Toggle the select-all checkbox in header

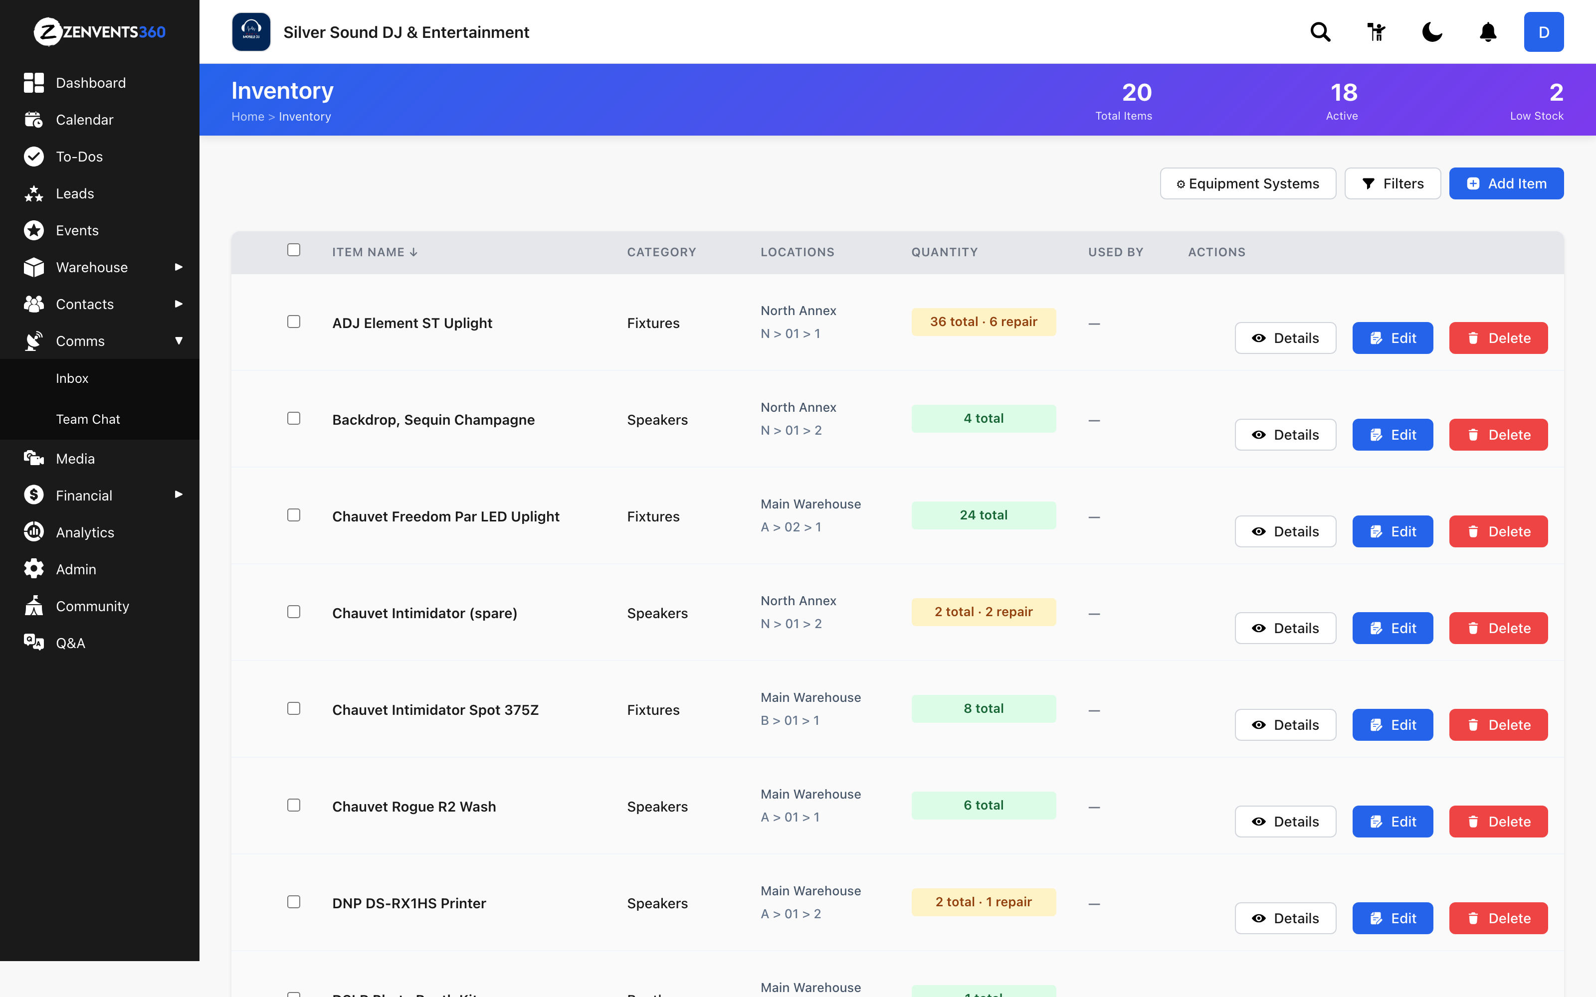293,250
